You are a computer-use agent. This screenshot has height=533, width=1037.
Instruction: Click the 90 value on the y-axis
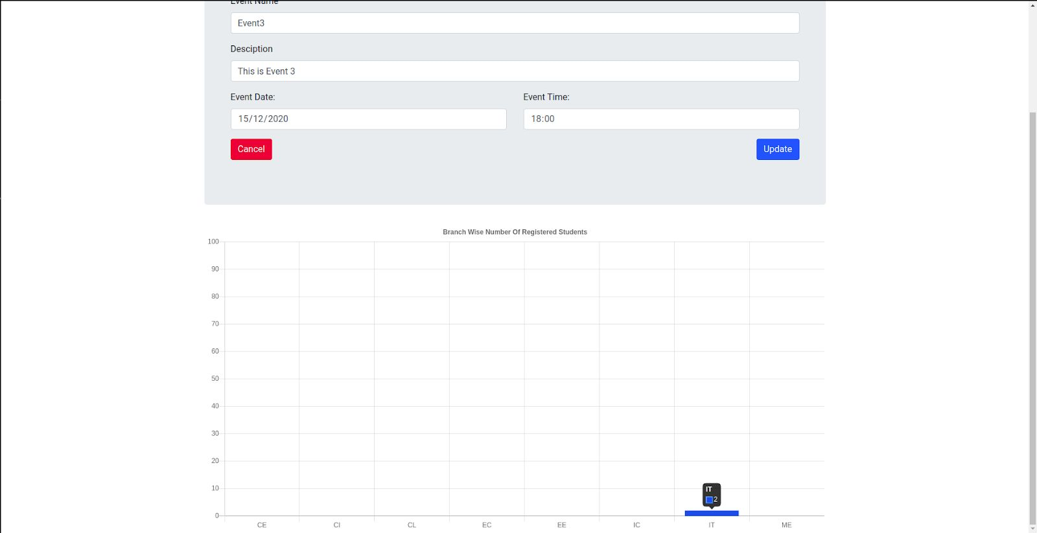click(215, 269)
